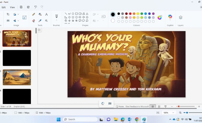Open the Layers panel
This screenshot has width=202, height=123.
(x=181, y=17)
